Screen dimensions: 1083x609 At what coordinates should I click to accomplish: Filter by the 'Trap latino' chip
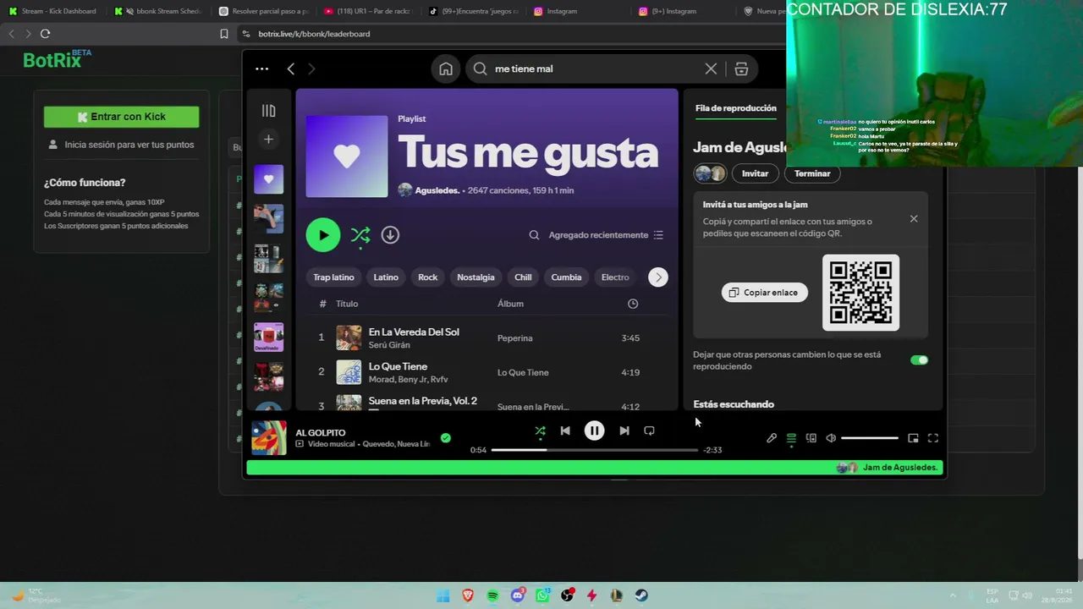pyautogui.click(x=333, y=277)
